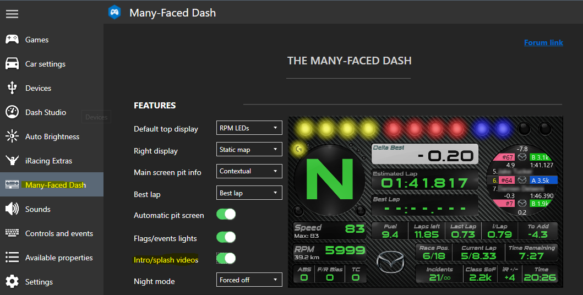Click the Devices USB icon
Viewport: 583px width, 295px height.
point(12,88)
